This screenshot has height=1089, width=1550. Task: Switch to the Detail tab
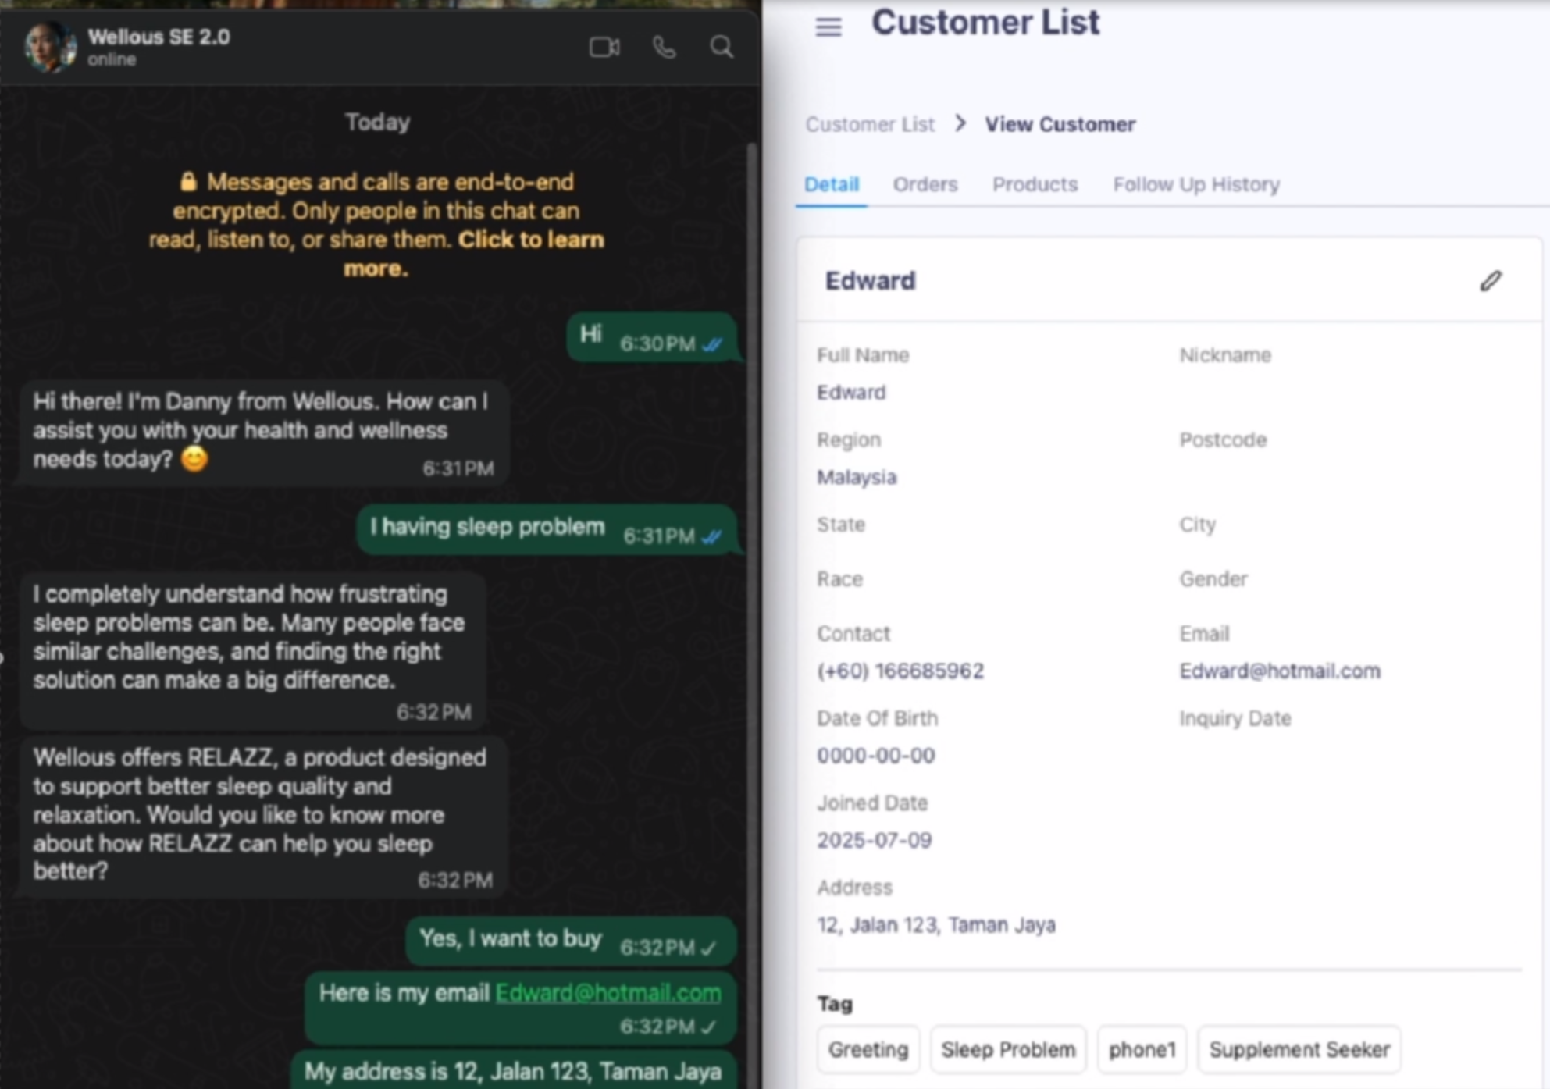click(832, 184)
